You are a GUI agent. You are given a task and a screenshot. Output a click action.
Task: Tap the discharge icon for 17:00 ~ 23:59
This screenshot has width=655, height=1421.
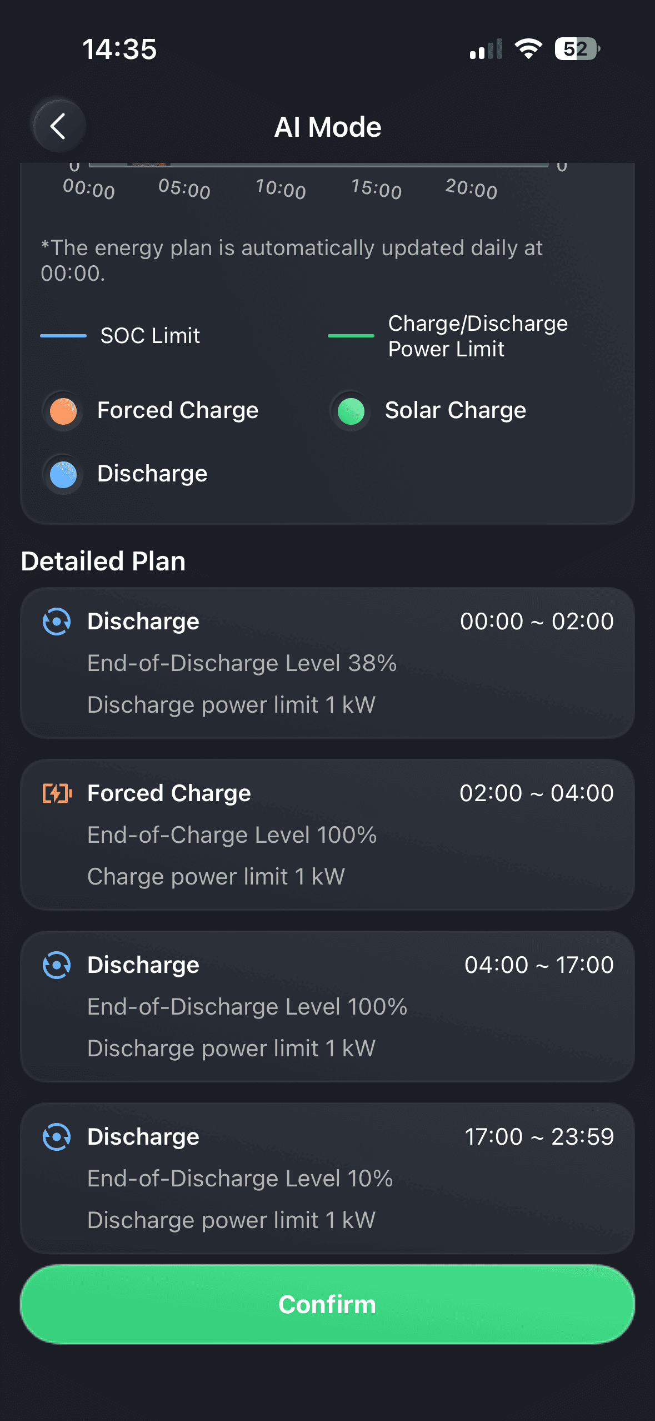57,1137
